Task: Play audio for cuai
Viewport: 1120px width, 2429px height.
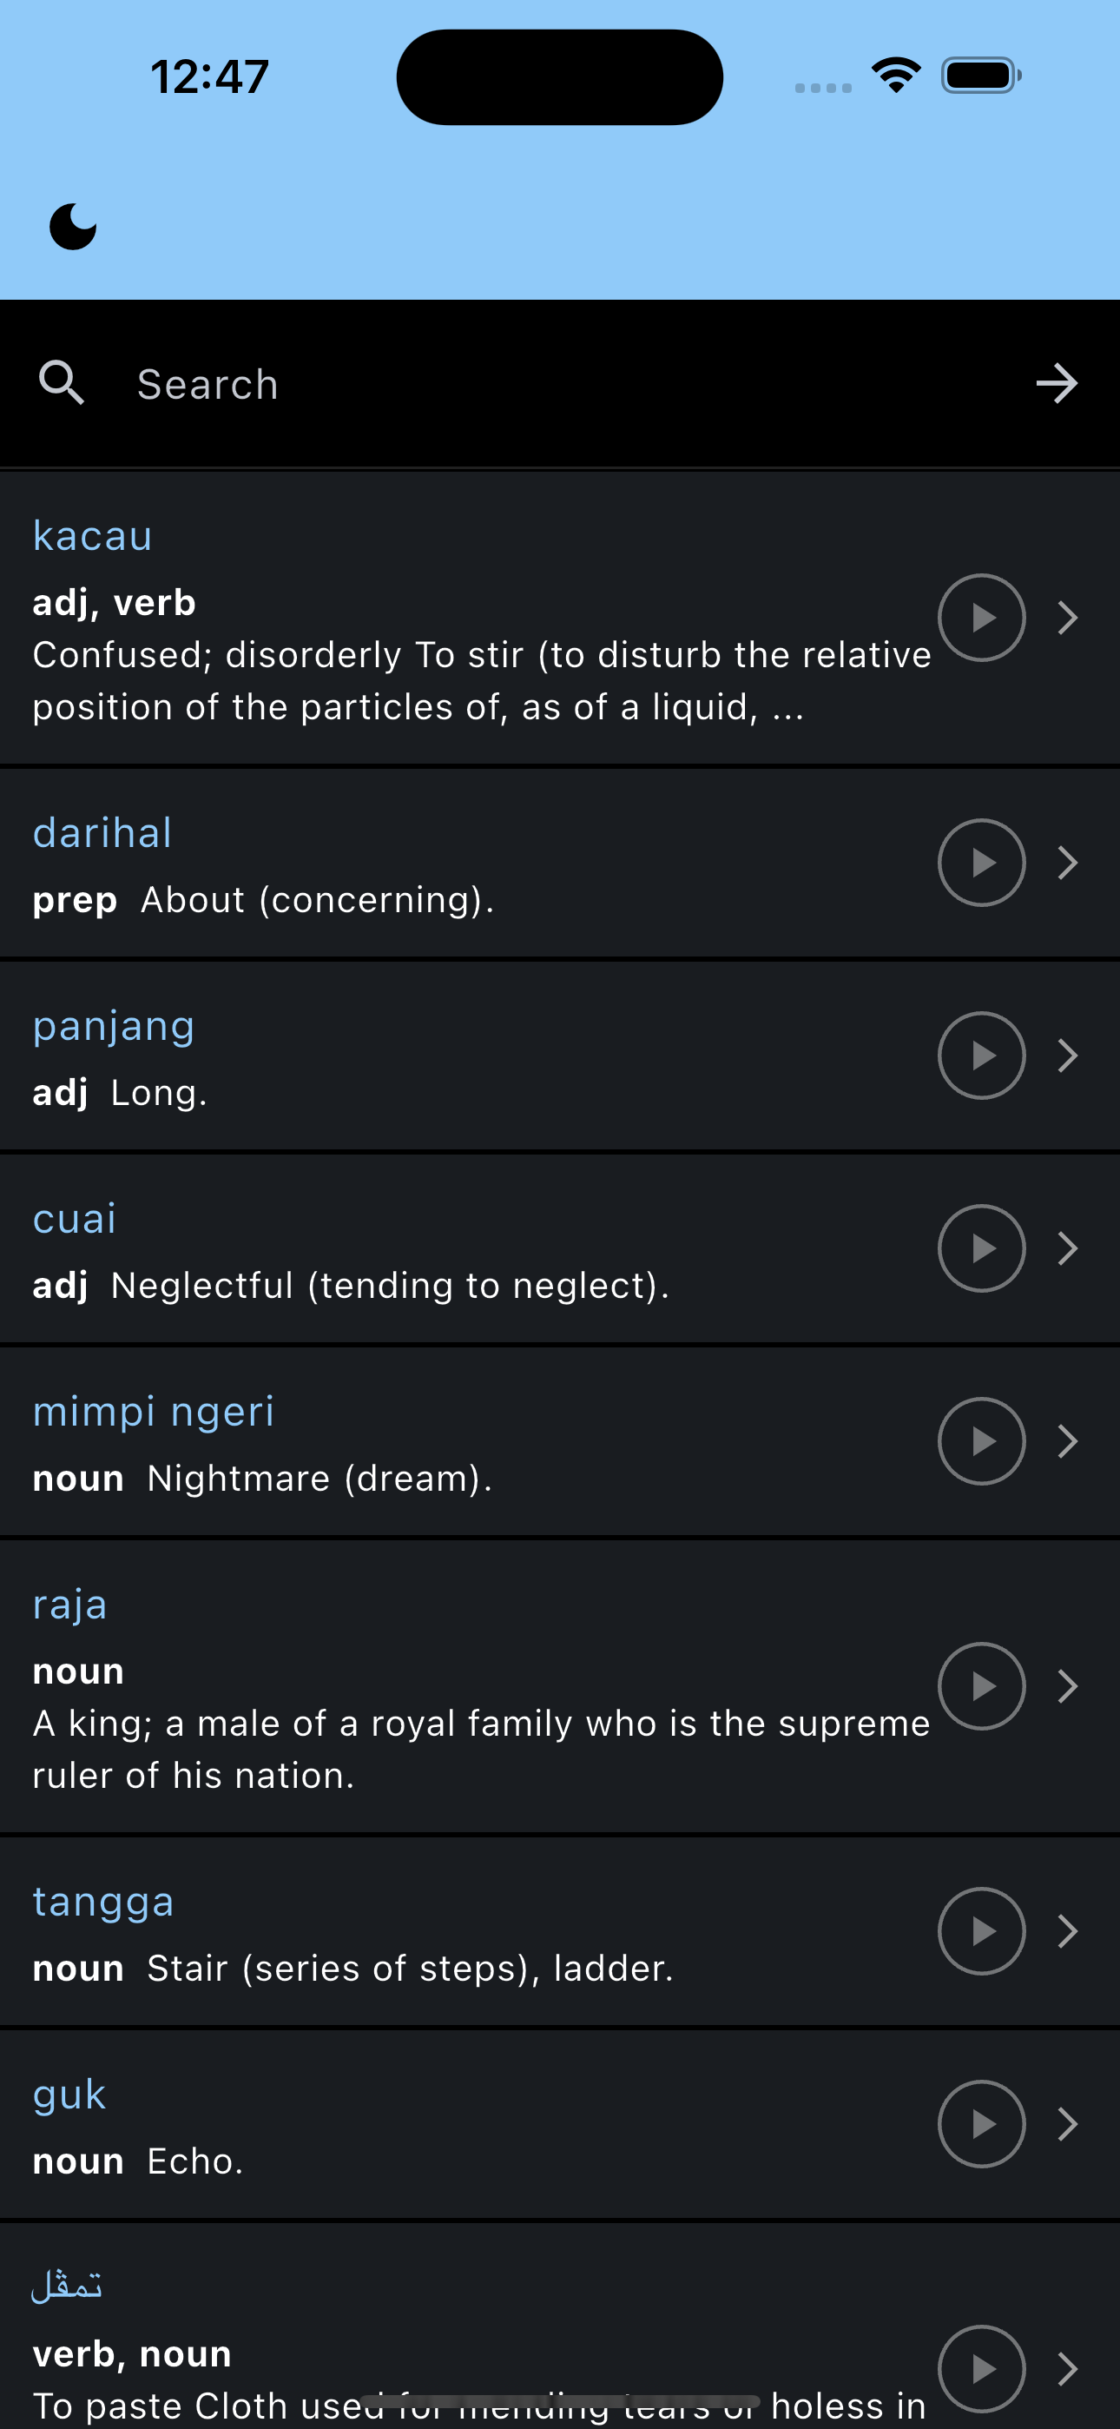Action: [x=981, y=1248]
